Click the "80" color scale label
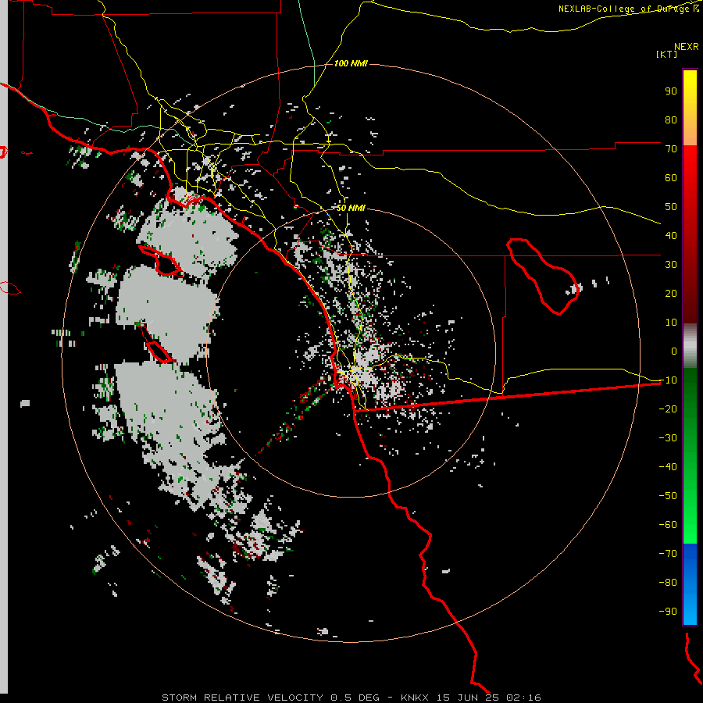The image size is (703, 703). coord(671,120)
